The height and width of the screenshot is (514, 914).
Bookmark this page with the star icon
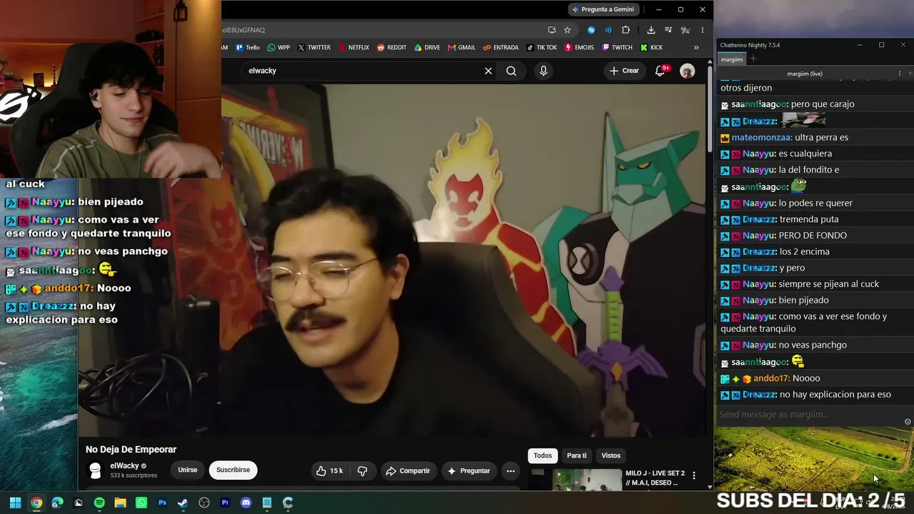[567, 30]
